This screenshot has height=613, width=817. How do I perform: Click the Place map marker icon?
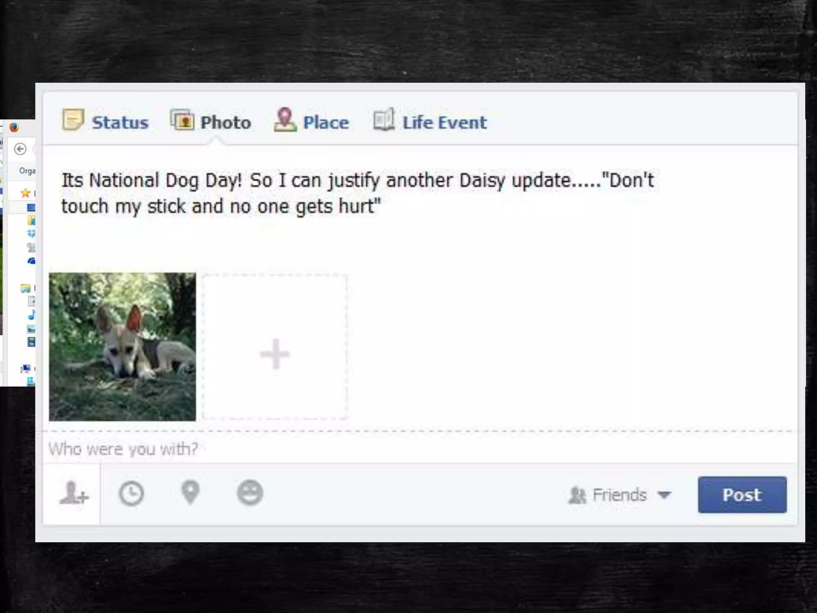tap(285, 119)
